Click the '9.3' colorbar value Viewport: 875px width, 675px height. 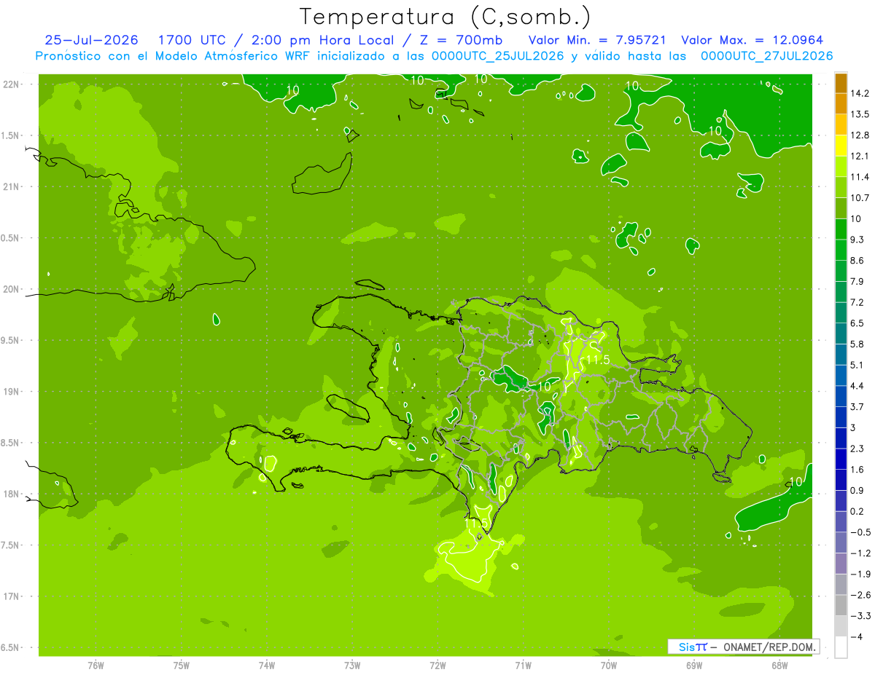click(x=857, y=240)
